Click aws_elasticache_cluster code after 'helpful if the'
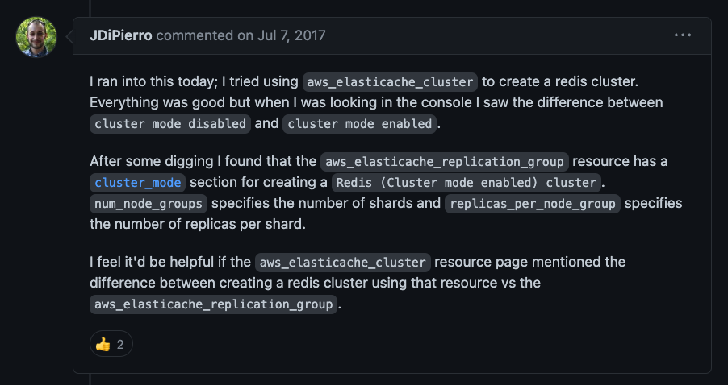The width and height of the screenshot is (728, 385). pyautogui.click(x=343, y=263)
